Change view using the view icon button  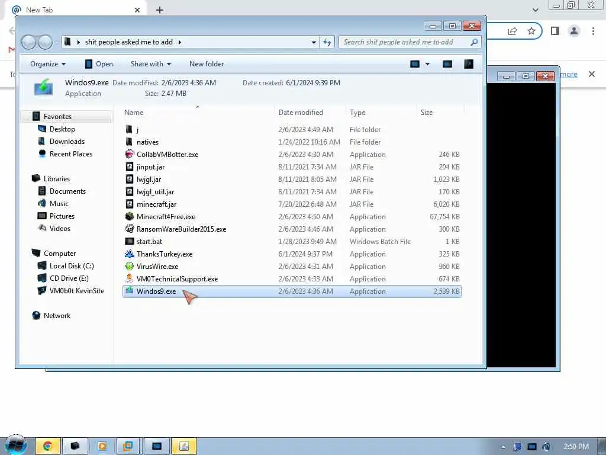415,64
